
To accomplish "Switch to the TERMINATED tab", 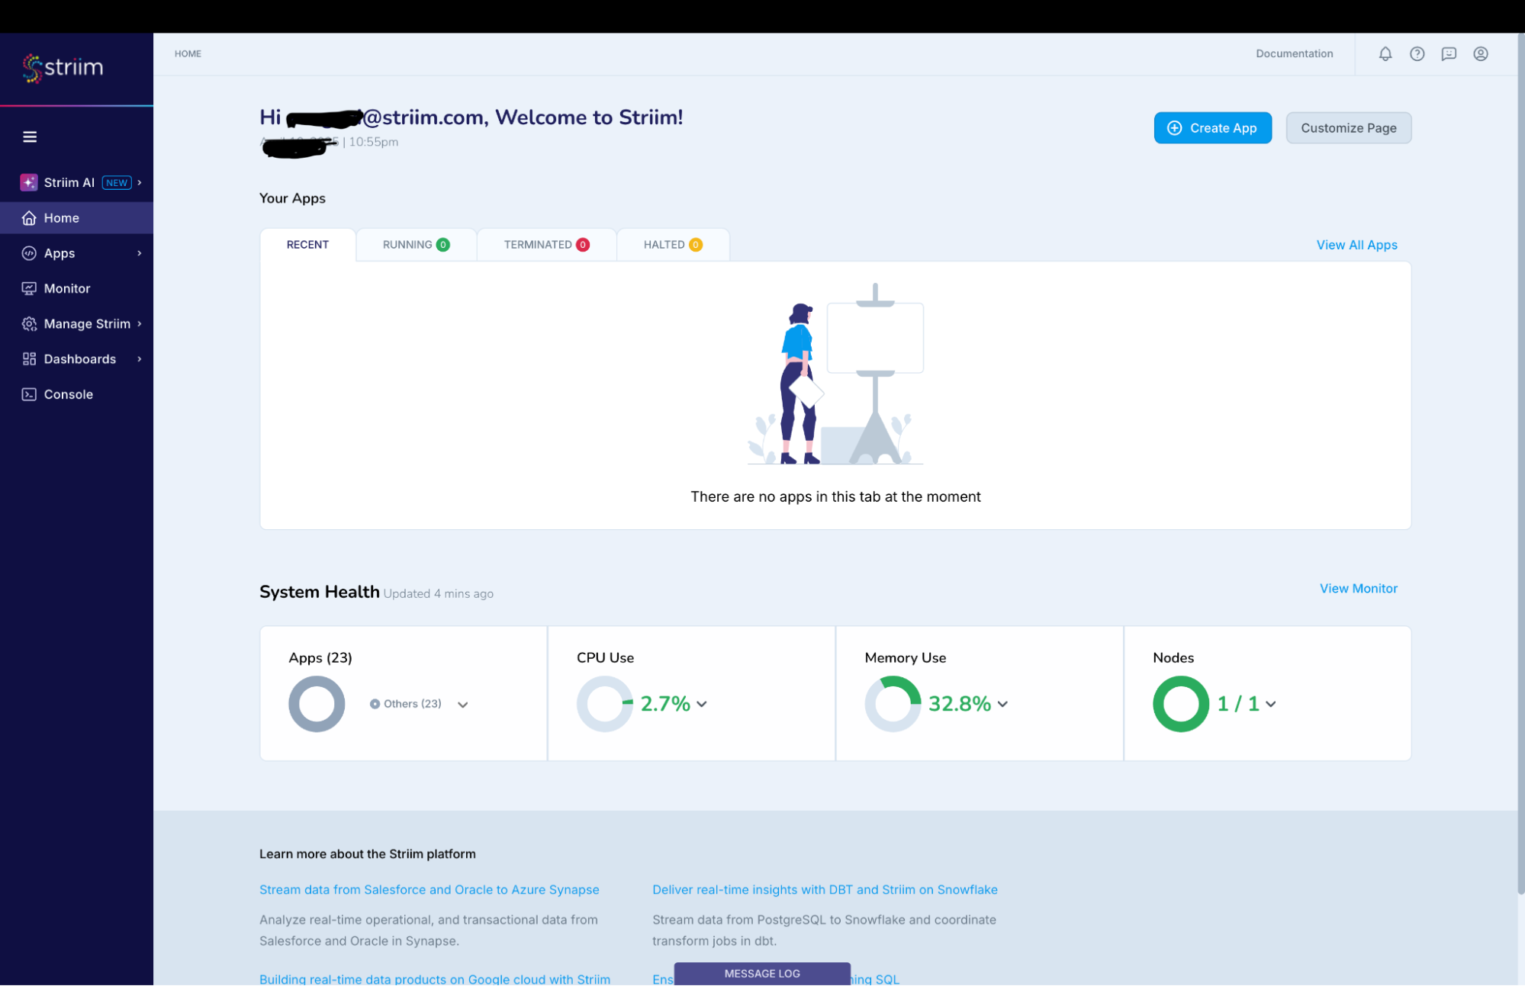I will pos(546,245).
